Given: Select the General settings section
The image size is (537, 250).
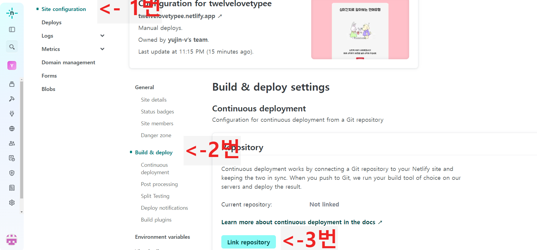Looking at the screenshot, I should pyautogui.click(x=144, y=87).
